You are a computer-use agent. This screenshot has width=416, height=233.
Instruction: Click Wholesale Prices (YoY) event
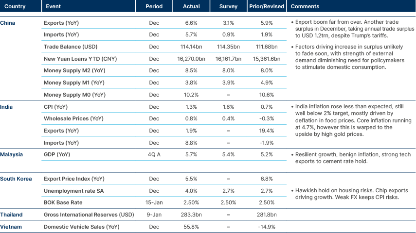tap(73, 118)
